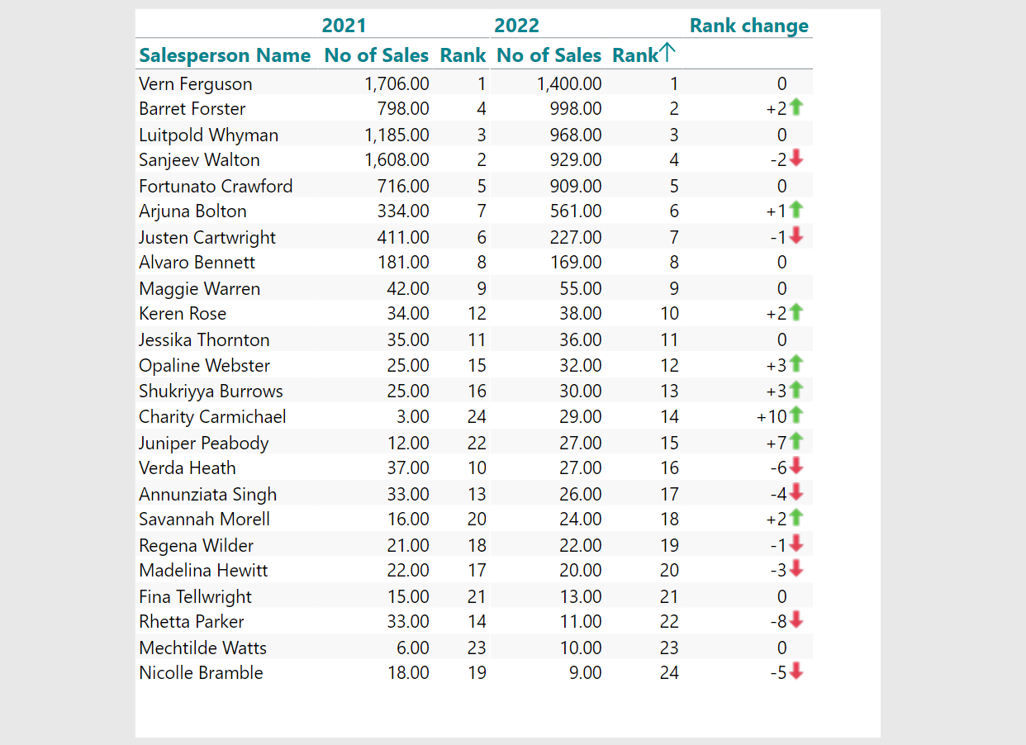Select the Charity Carmichael name cell
The height and width of the screenshot is (745, 1026).
tap(213, 416)
